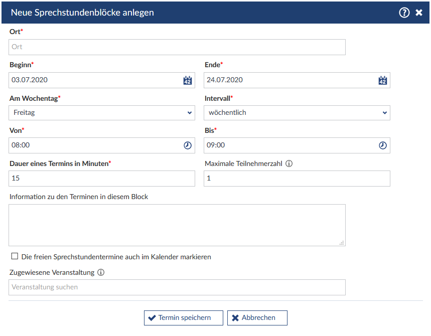431x336 pixels.
Task: Click the Beginn date field
Action: 95,80
